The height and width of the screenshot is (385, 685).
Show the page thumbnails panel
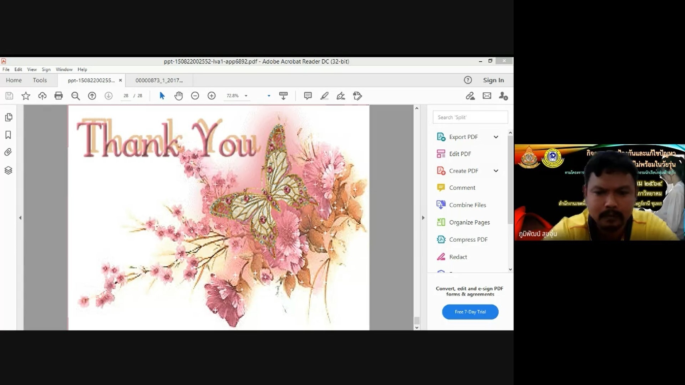coord(9,117)
